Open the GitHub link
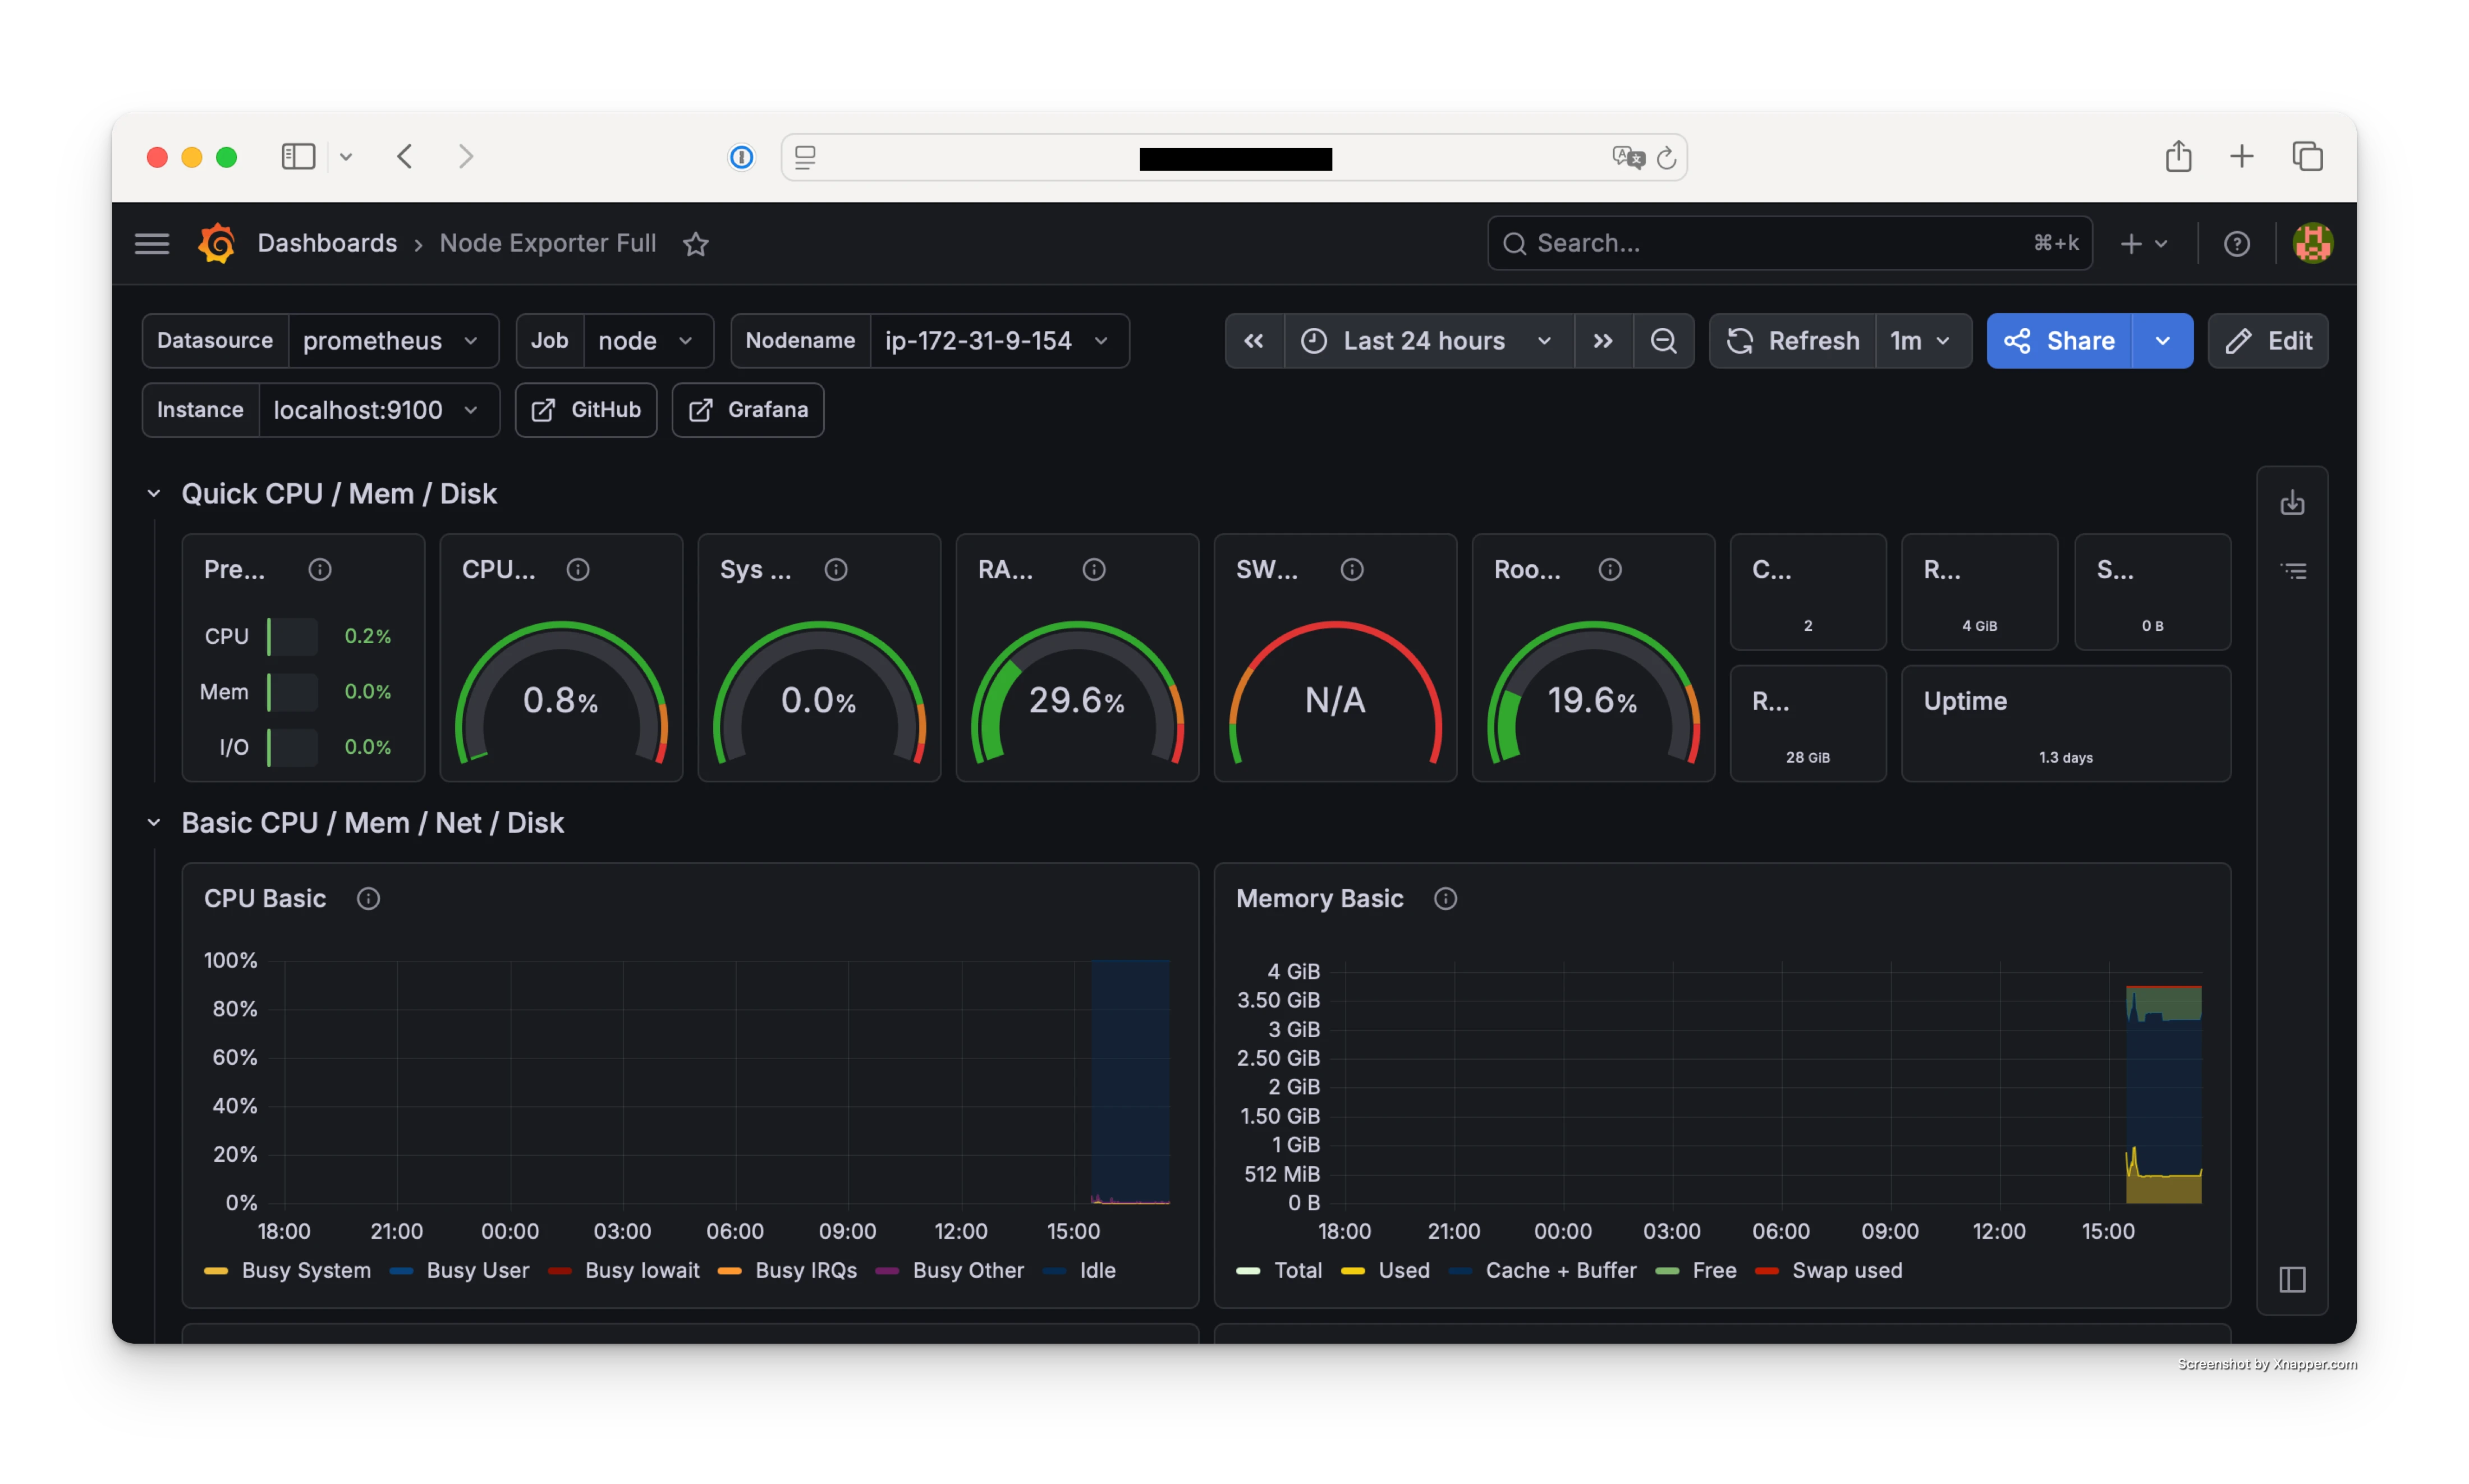 point(586,410)
